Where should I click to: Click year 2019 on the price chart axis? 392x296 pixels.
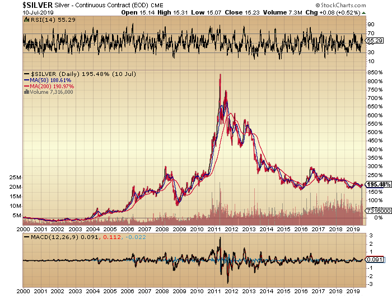353,230
